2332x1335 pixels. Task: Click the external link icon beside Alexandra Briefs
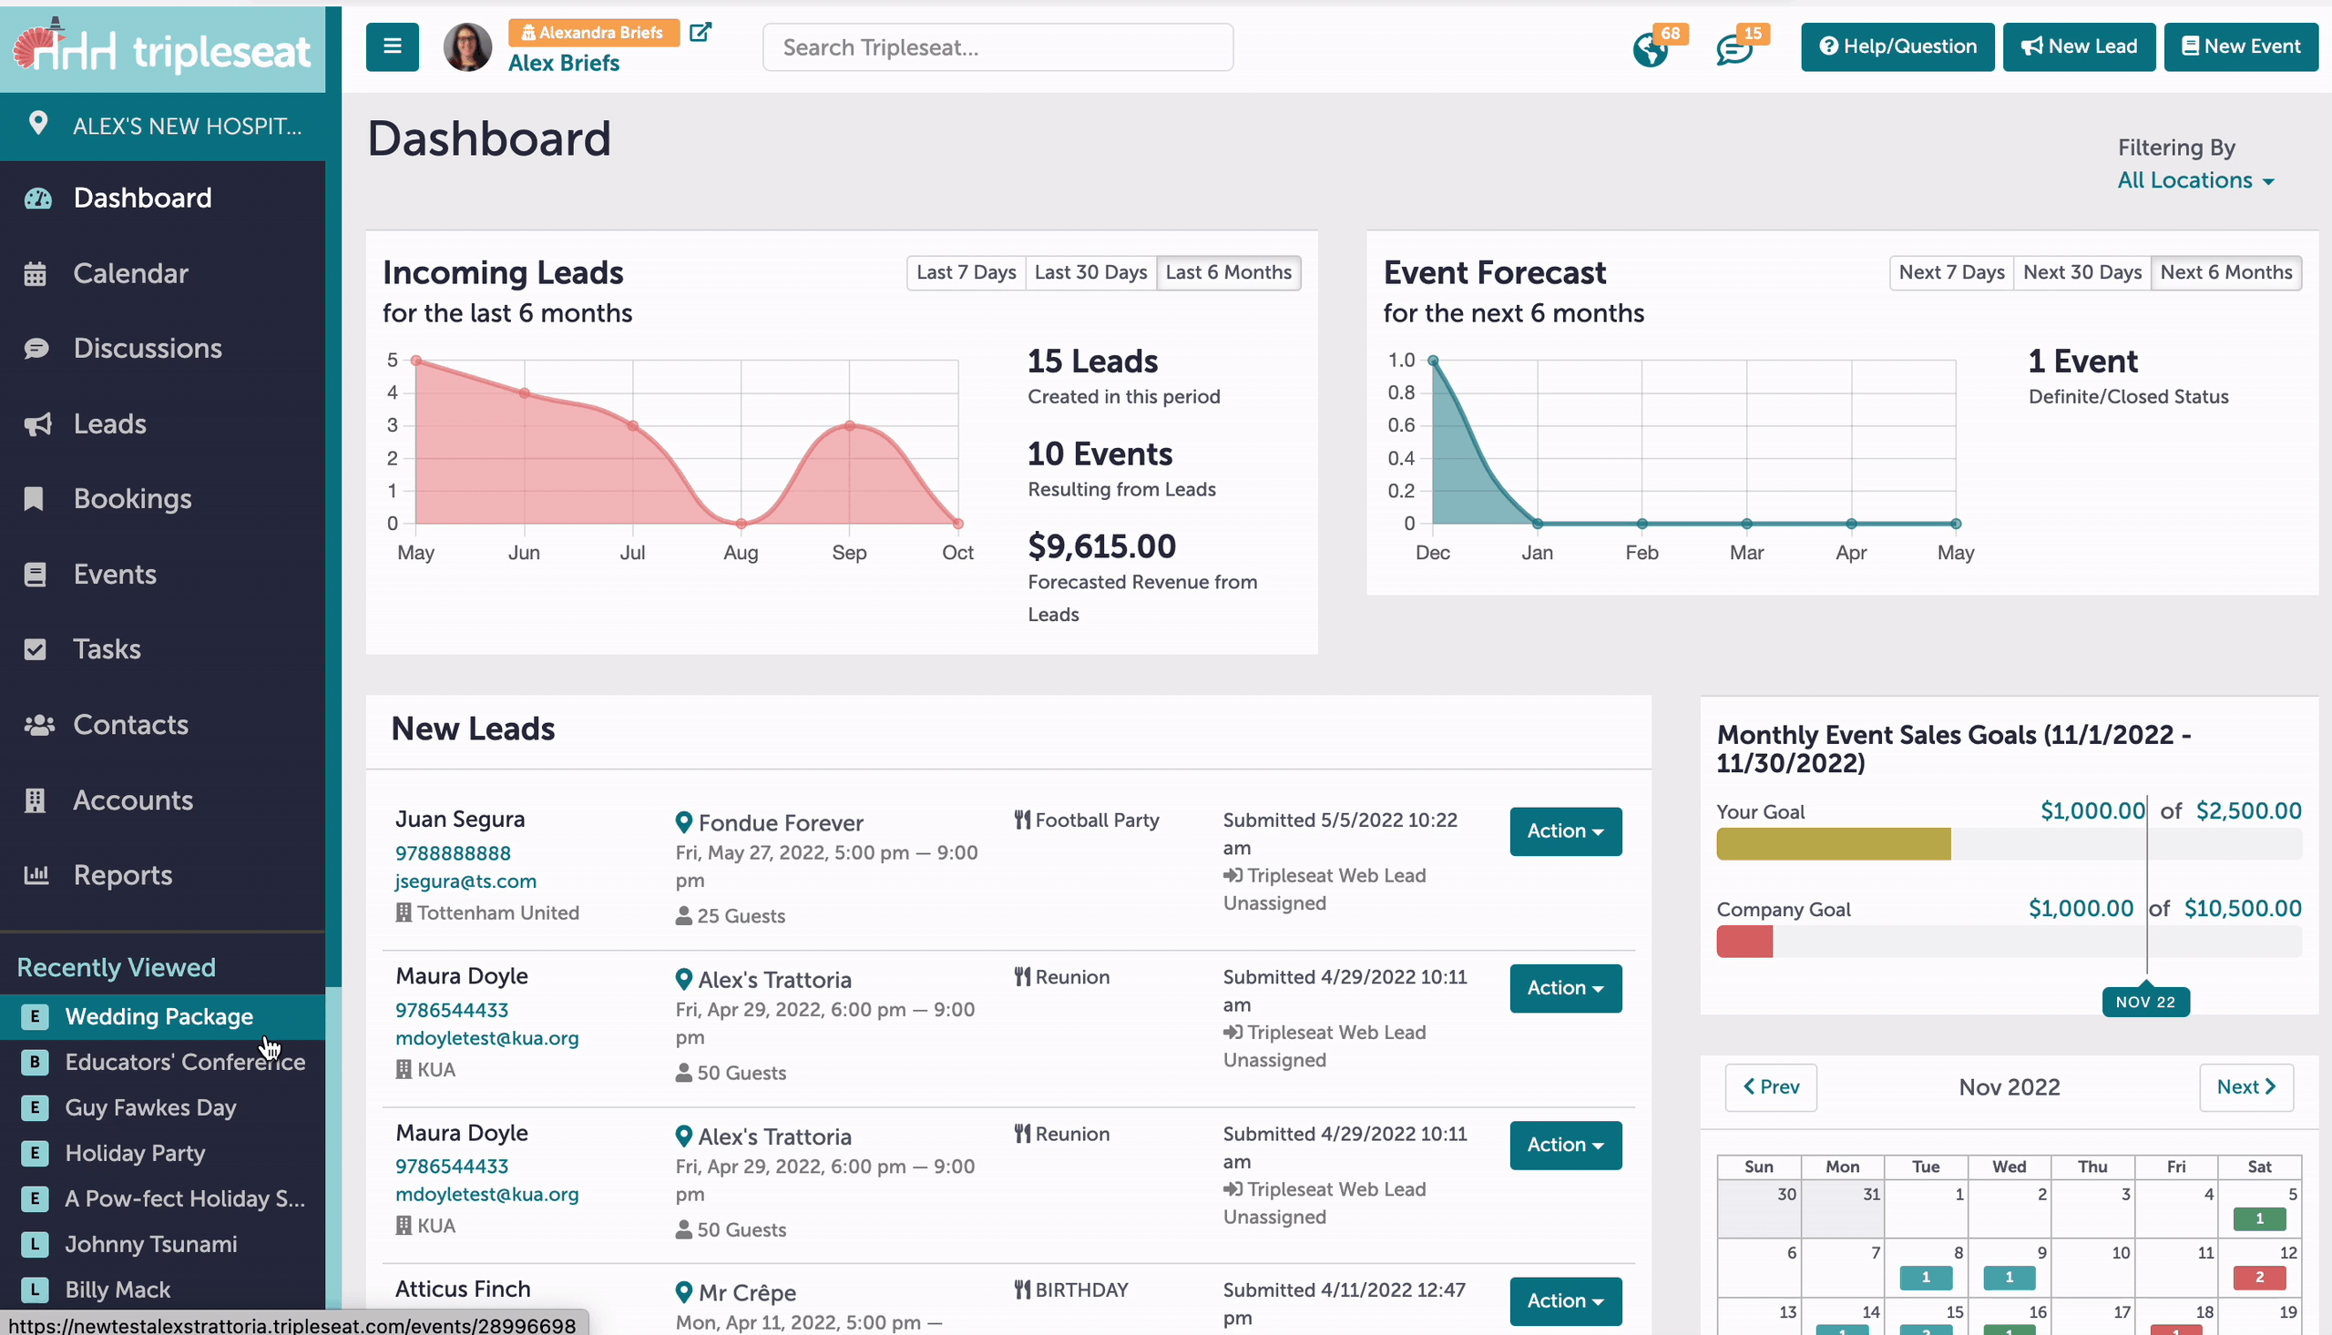[x=701, y=32]
